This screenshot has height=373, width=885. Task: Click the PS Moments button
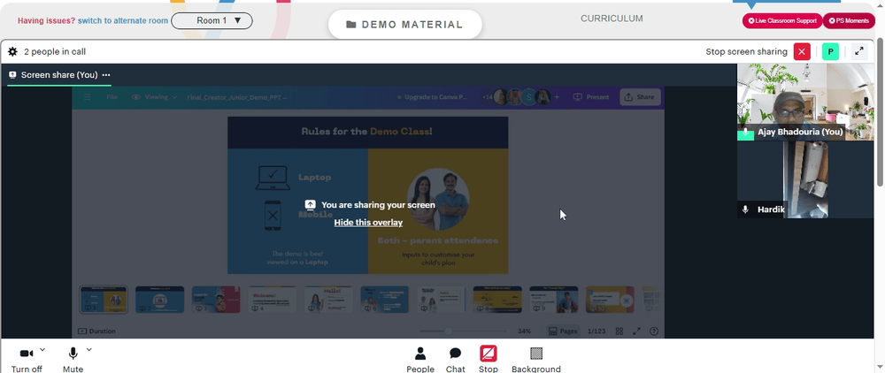[x=849, y=21]
